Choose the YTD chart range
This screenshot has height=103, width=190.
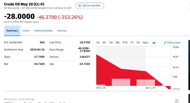click(x=125, y=43)
